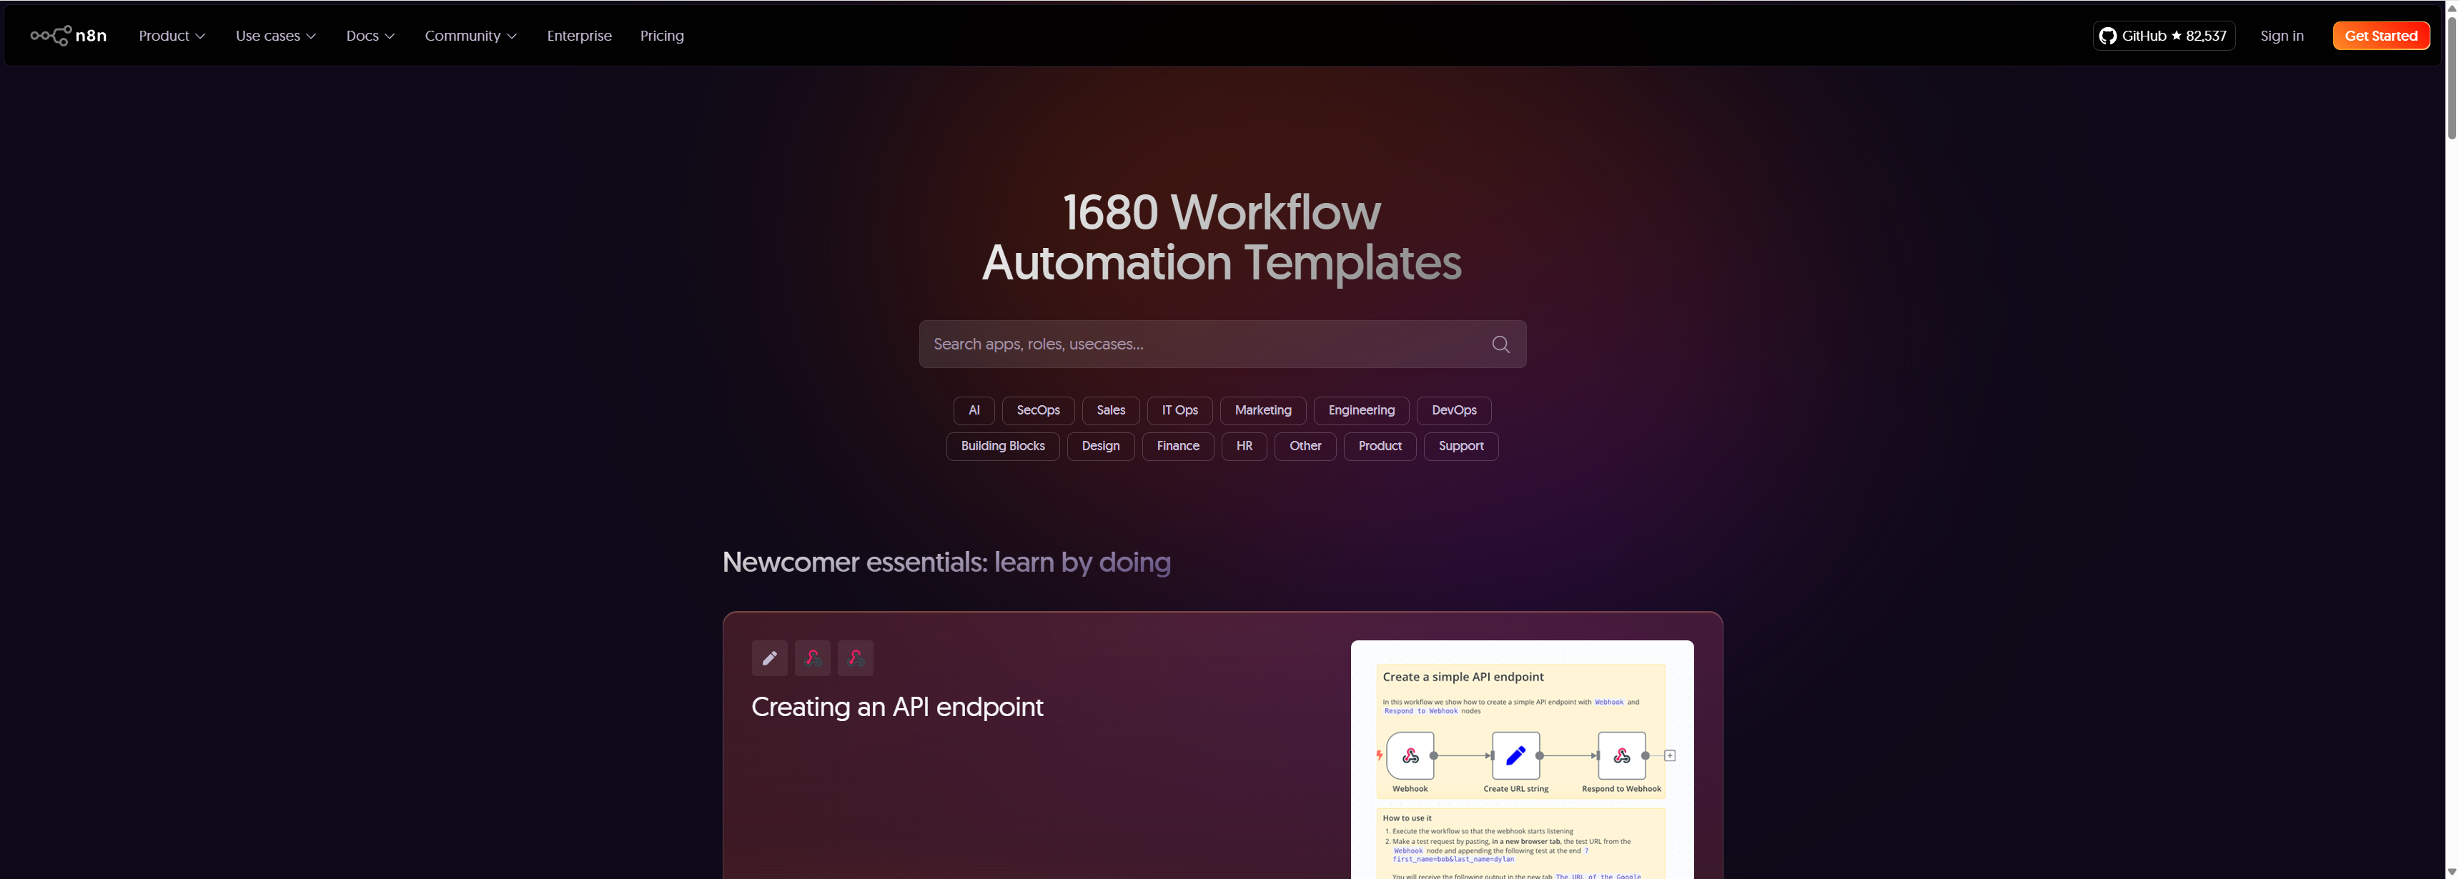Filter templates by AI category
Image resolution: width=2459 pixels, height=879 pixels.
(x=974, y=410)
